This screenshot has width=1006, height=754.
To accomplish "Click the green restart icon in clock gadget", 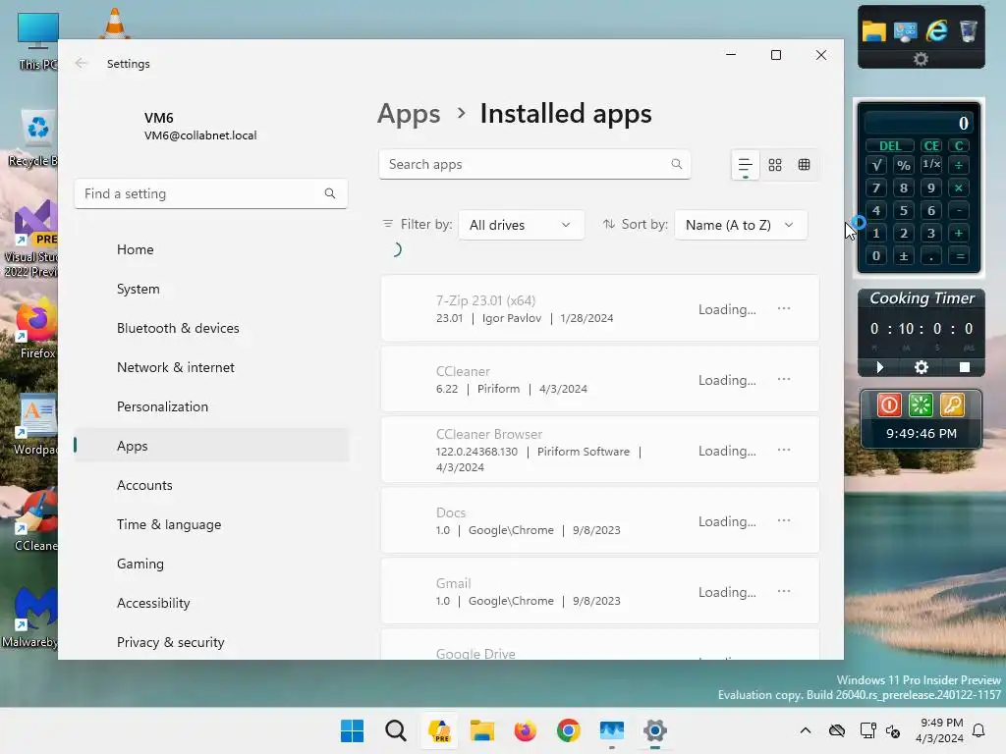I will (x=921, y=404).
